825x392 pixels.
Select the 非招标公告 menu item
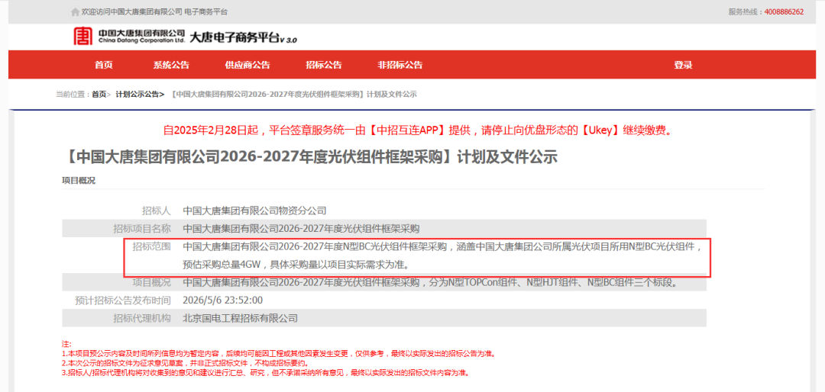click(400, 65)
